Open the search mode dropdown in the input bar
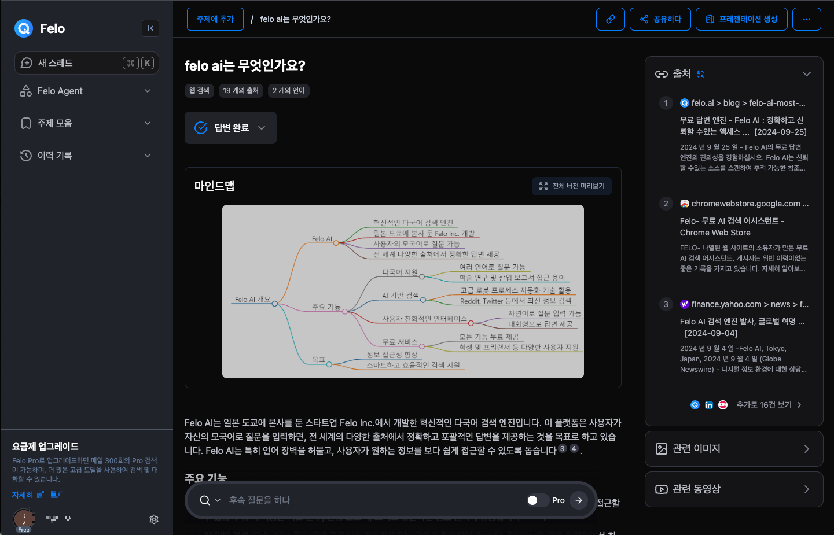Screen dimensions: 834x535 pos(218,500)
